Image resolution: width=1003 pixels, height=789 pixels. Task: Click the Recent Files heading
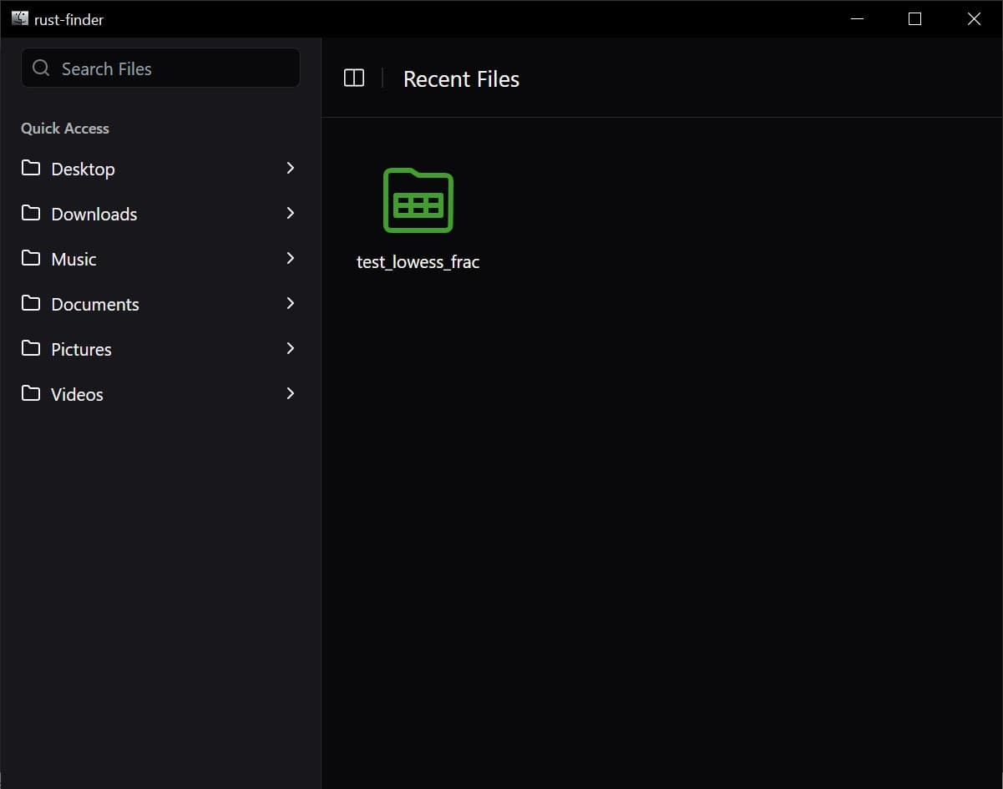461,79
